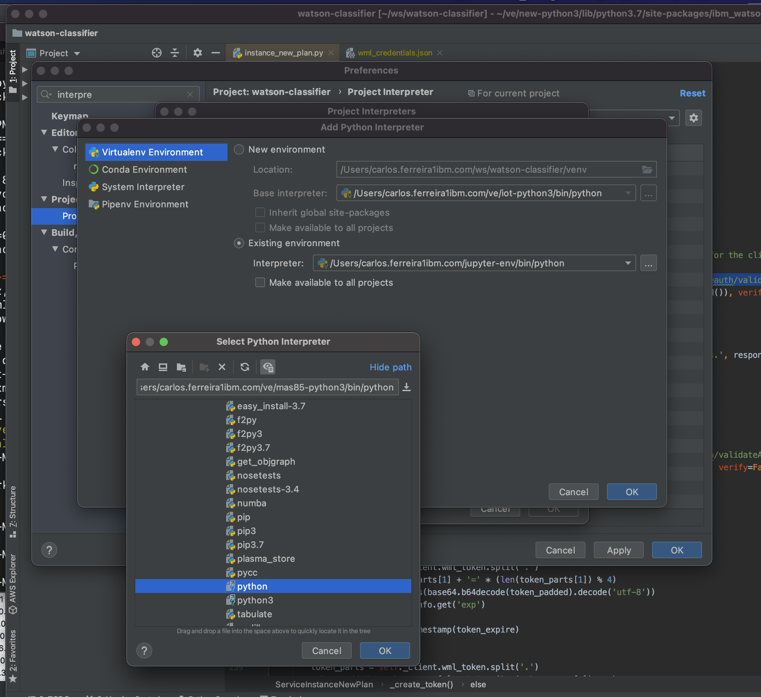Image resolution: width=761 pixels, height=697 pixels.
Task: Click the Project directory icon in file chooser
Action: coord(181,367)
